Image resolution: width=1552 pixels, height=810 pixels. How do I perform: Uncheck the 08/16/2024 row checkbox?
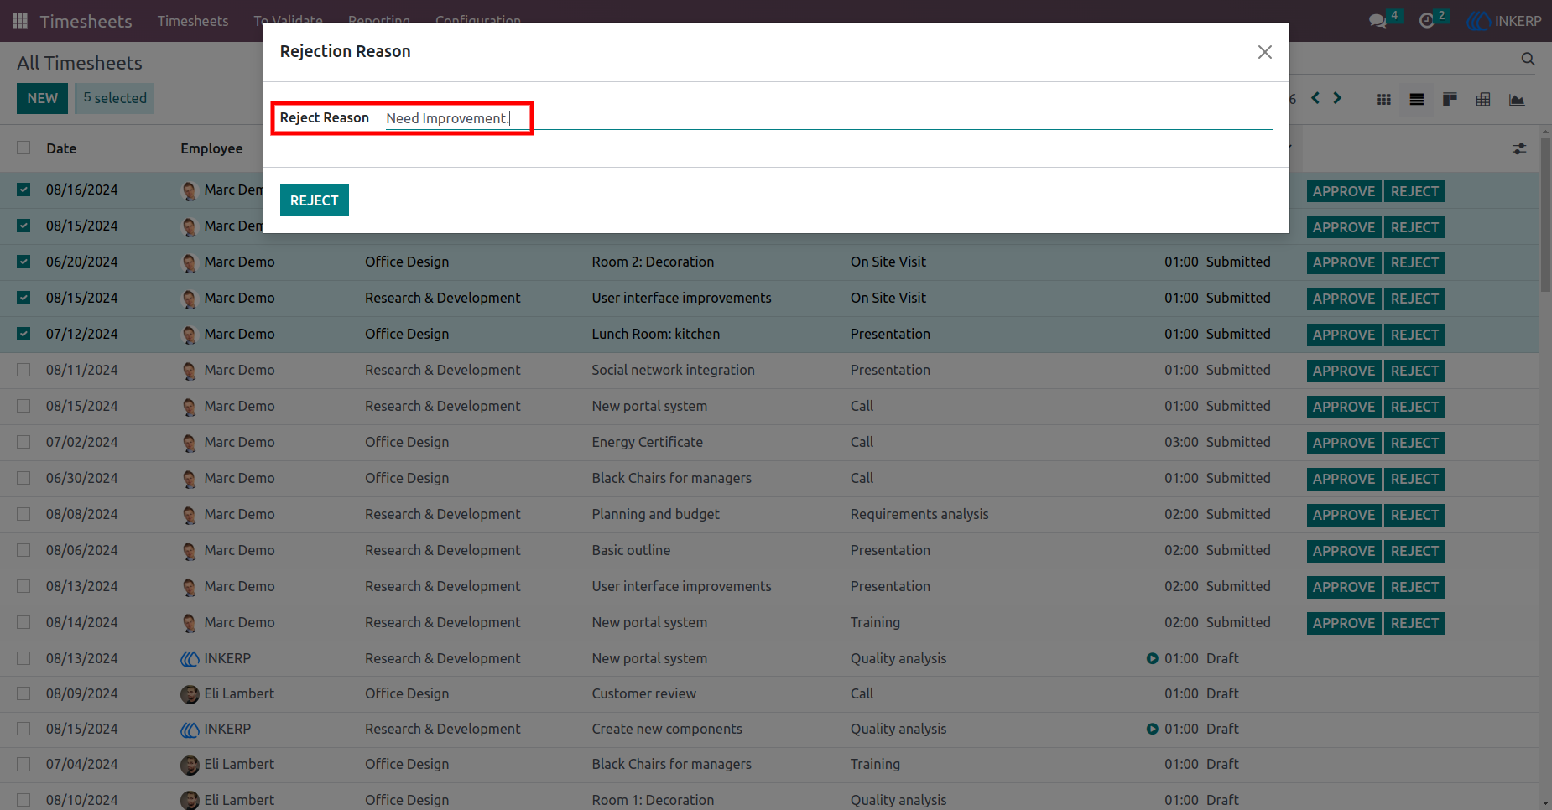pos(23,190)
